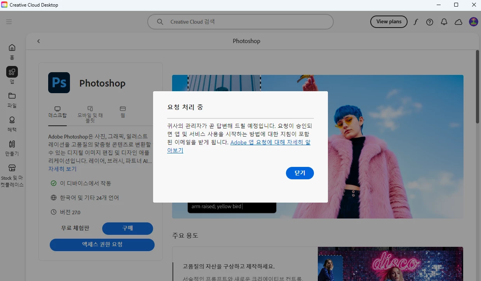This screenshot has width=481, height=281.
Task: Click the 이 디바이스에서 작동 checkmark icon
Action: click(54, 183)
